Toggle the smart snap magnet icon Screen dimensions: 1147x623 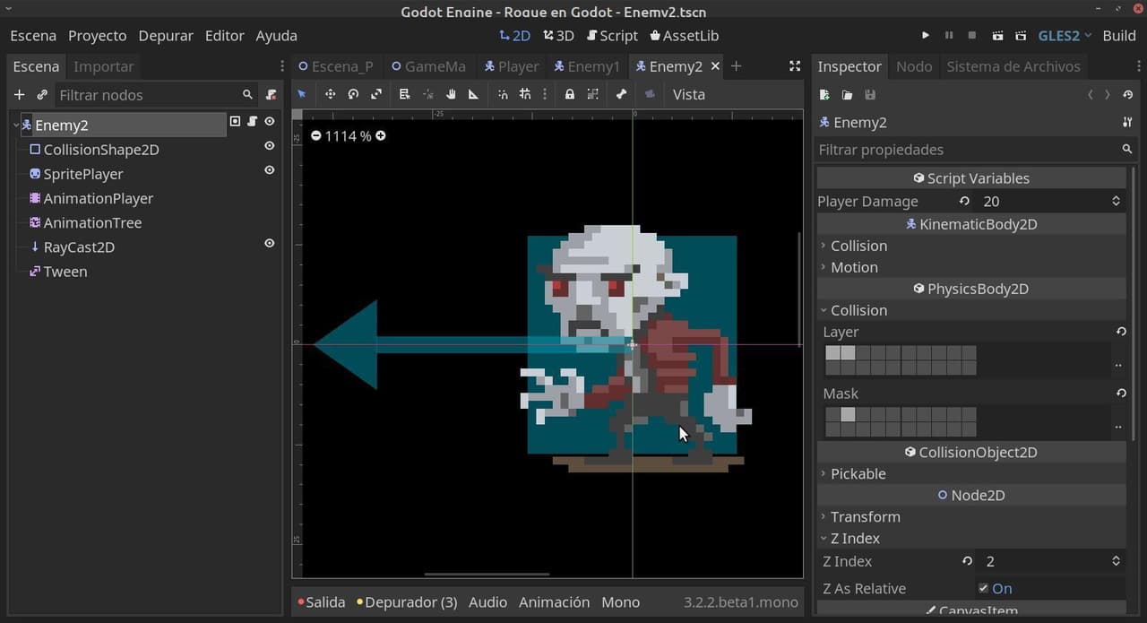pos(502,94)
